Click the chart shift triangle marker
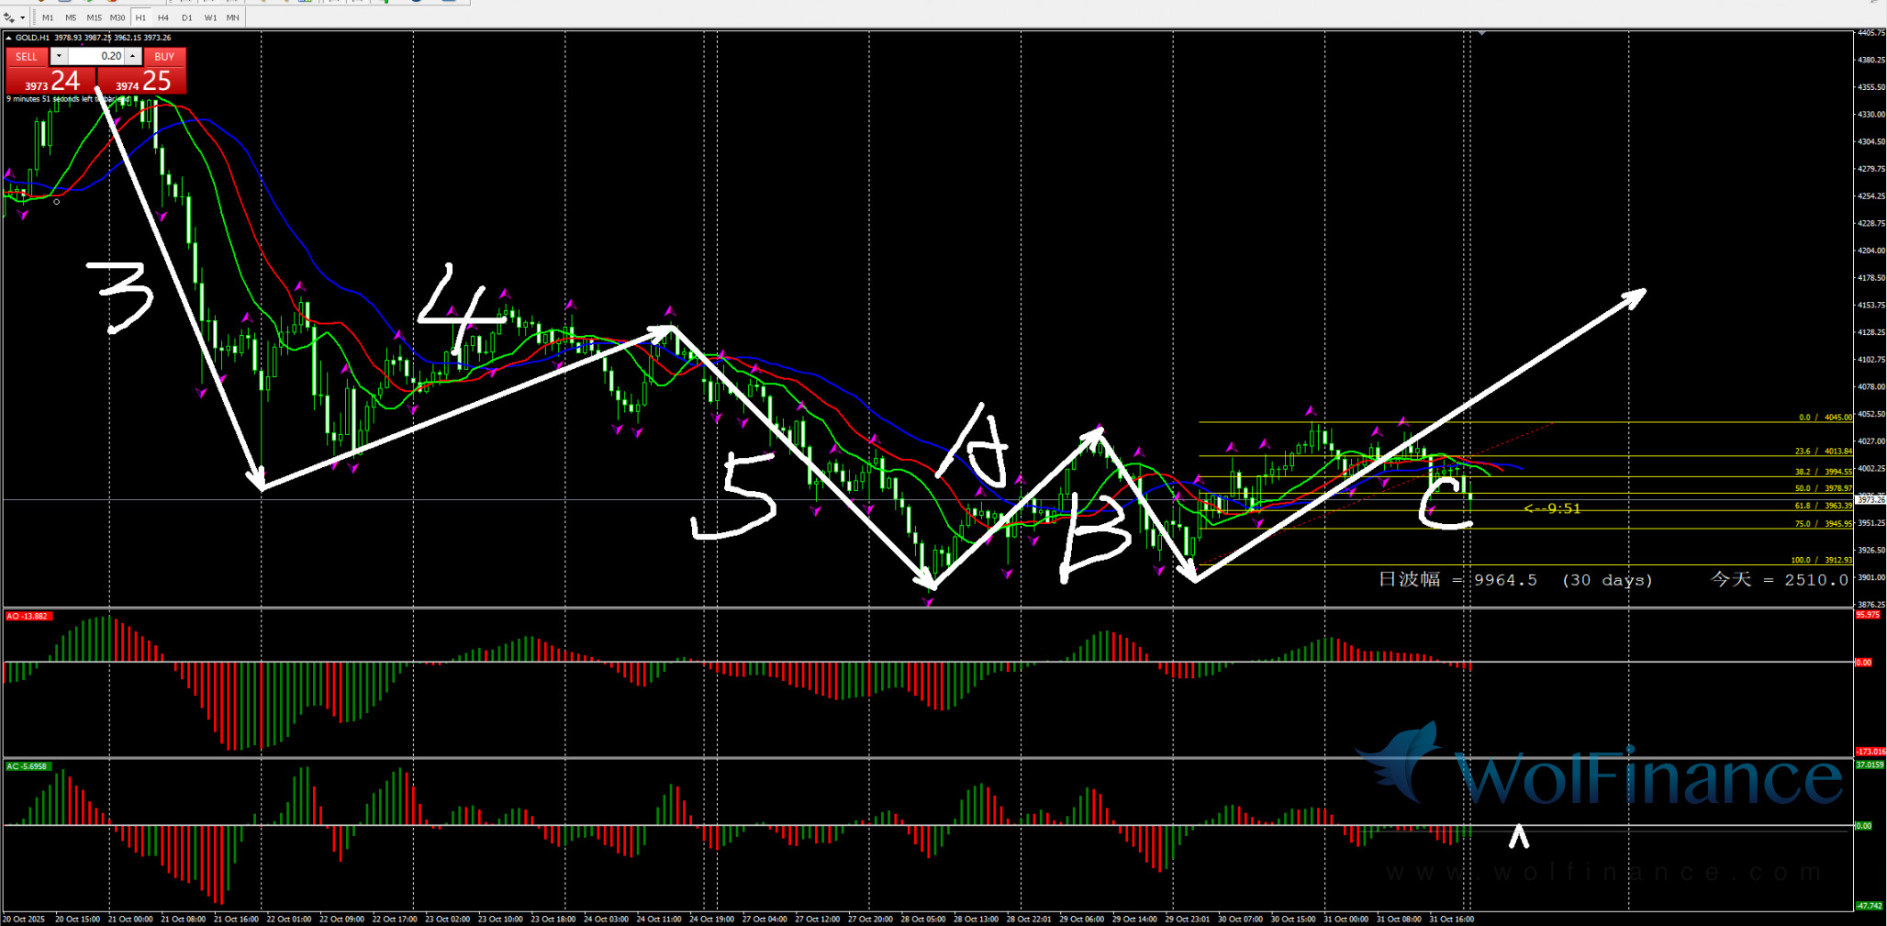The image size is (1887, 926). pyautogui.click(x=1481, y=33)
